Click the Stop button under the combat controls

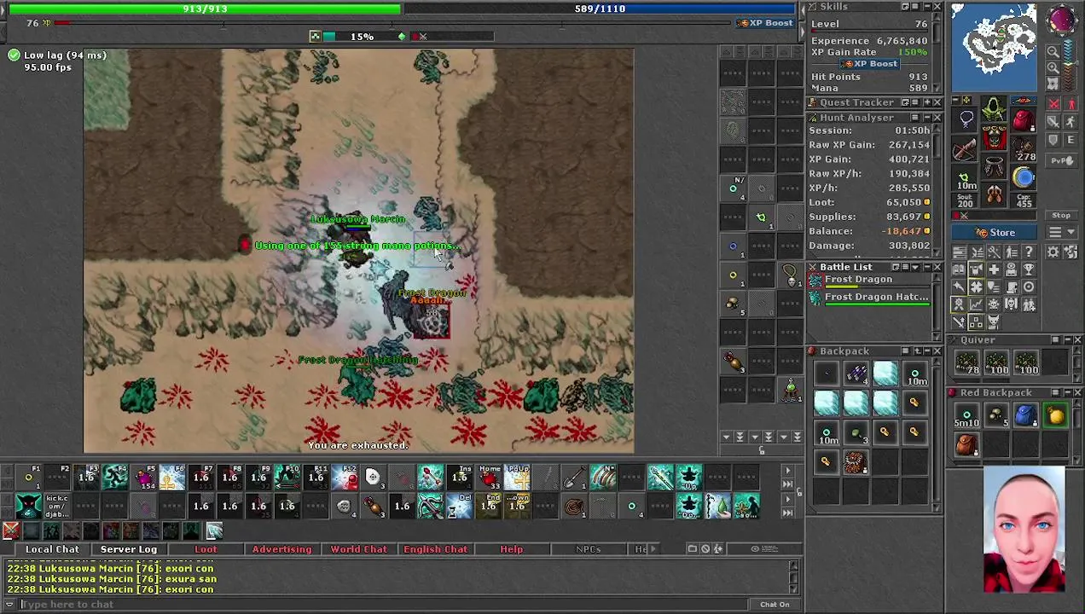1061,215
